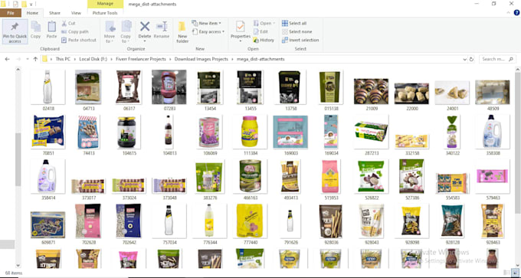Open Easy access dropdown
Image resolution: width=521 pixels, height=278 pixels.
click(208, 31)
